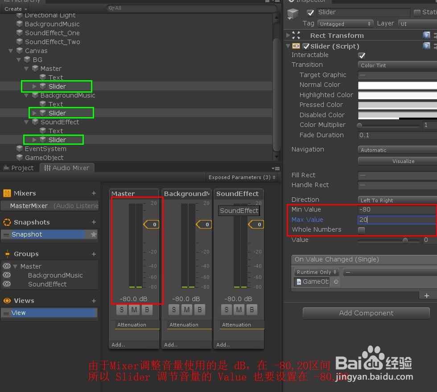
Task: Open the Create menu in Hierarchy
Action: [16, 8]
